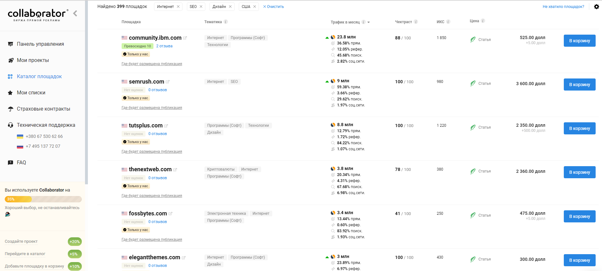Open the 'Трафик в месяц' sort dropdown arrow
This screenshot has height=271, width=602.
369,22
